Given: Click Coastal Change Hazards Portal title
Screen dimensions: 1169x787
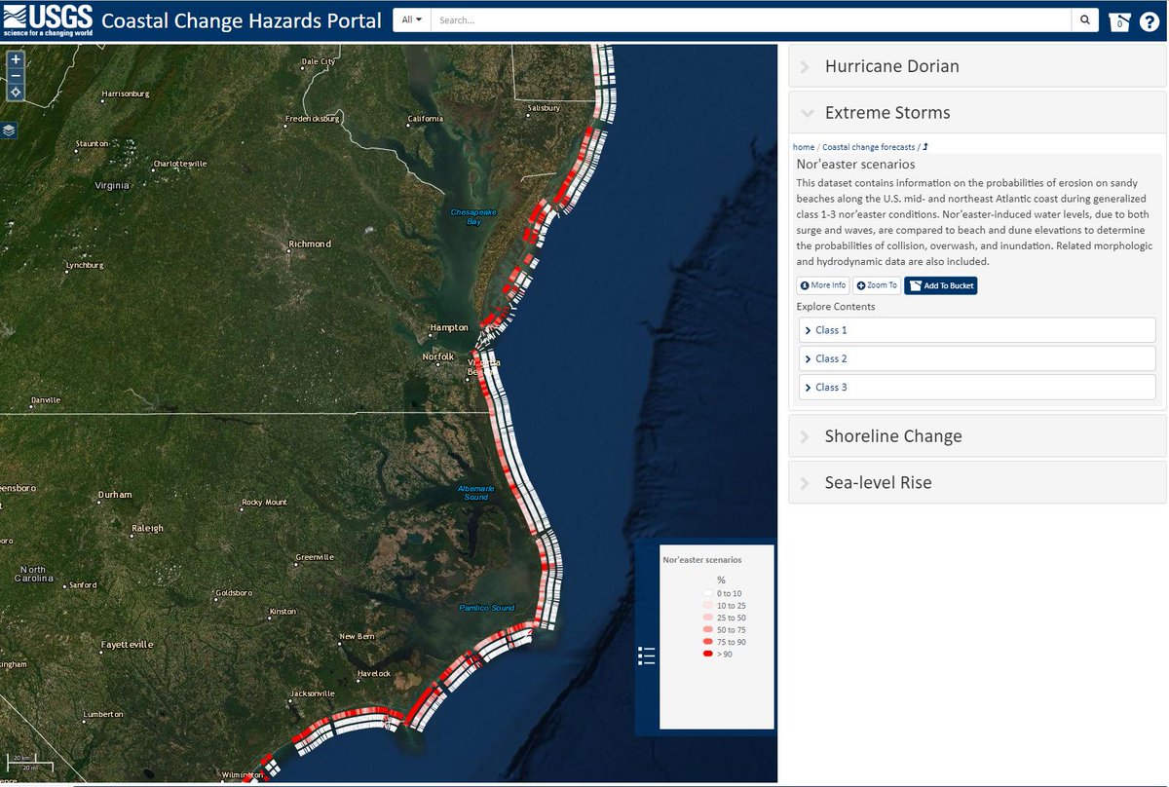Looking at the screenshot, I should pos(242,20).
